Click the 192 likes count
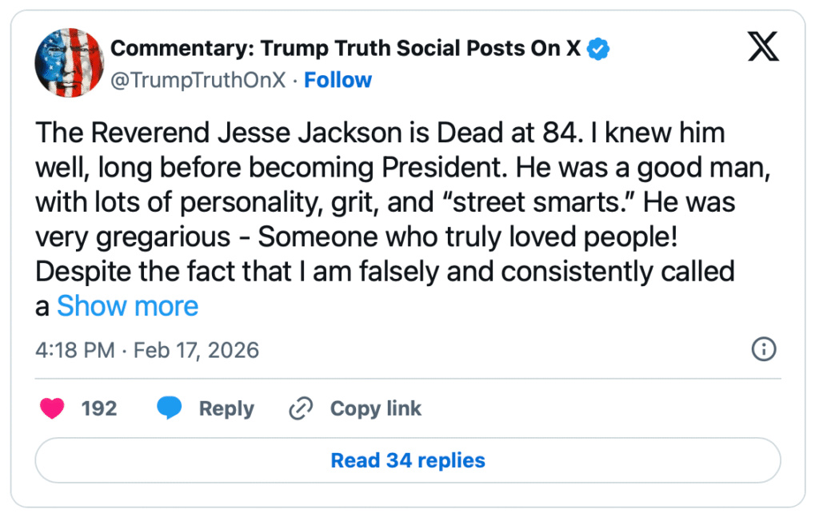The height and width of the screenshot is (513, 819). (99, 409)
